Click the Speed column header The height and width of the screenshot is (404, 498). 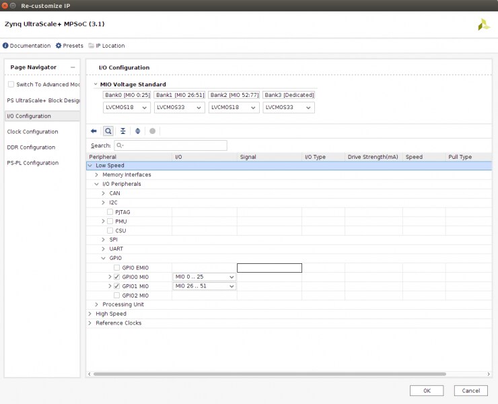(424, 157)
